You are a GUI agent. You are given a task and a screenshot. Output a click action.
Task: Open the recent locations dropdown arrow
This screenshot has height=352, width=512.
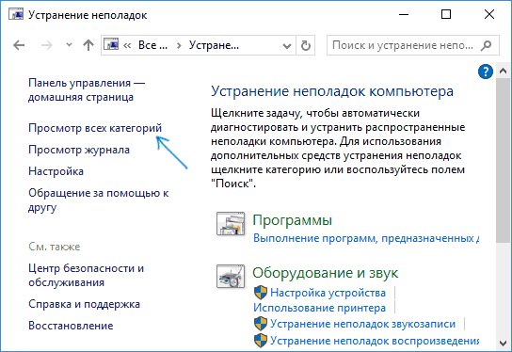pos(69,45)
